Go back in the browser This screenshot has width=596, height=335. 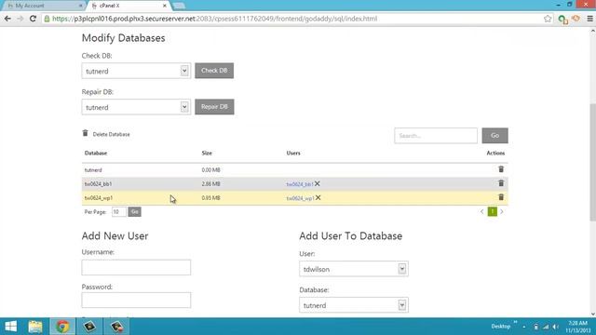[x=7, y=19]
